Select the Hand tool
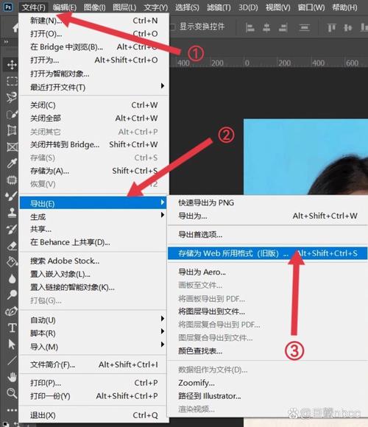The image size is (368, 427). [x=12, y=377]
